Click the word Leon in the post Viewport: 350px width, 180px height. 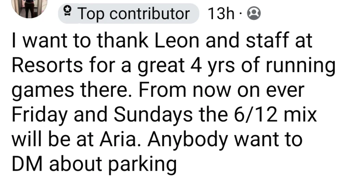coord(176,41)
